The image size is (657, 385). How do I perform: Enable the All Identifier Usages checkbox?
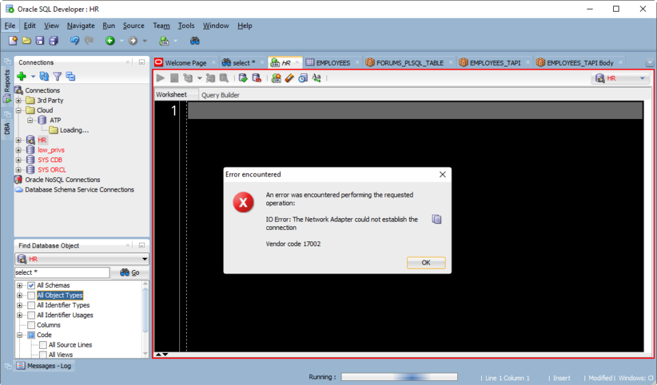tap(31, 315)
